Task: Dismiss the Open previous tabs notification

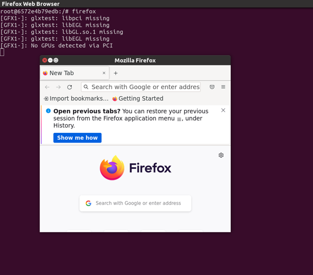Action: pos(223,110)
